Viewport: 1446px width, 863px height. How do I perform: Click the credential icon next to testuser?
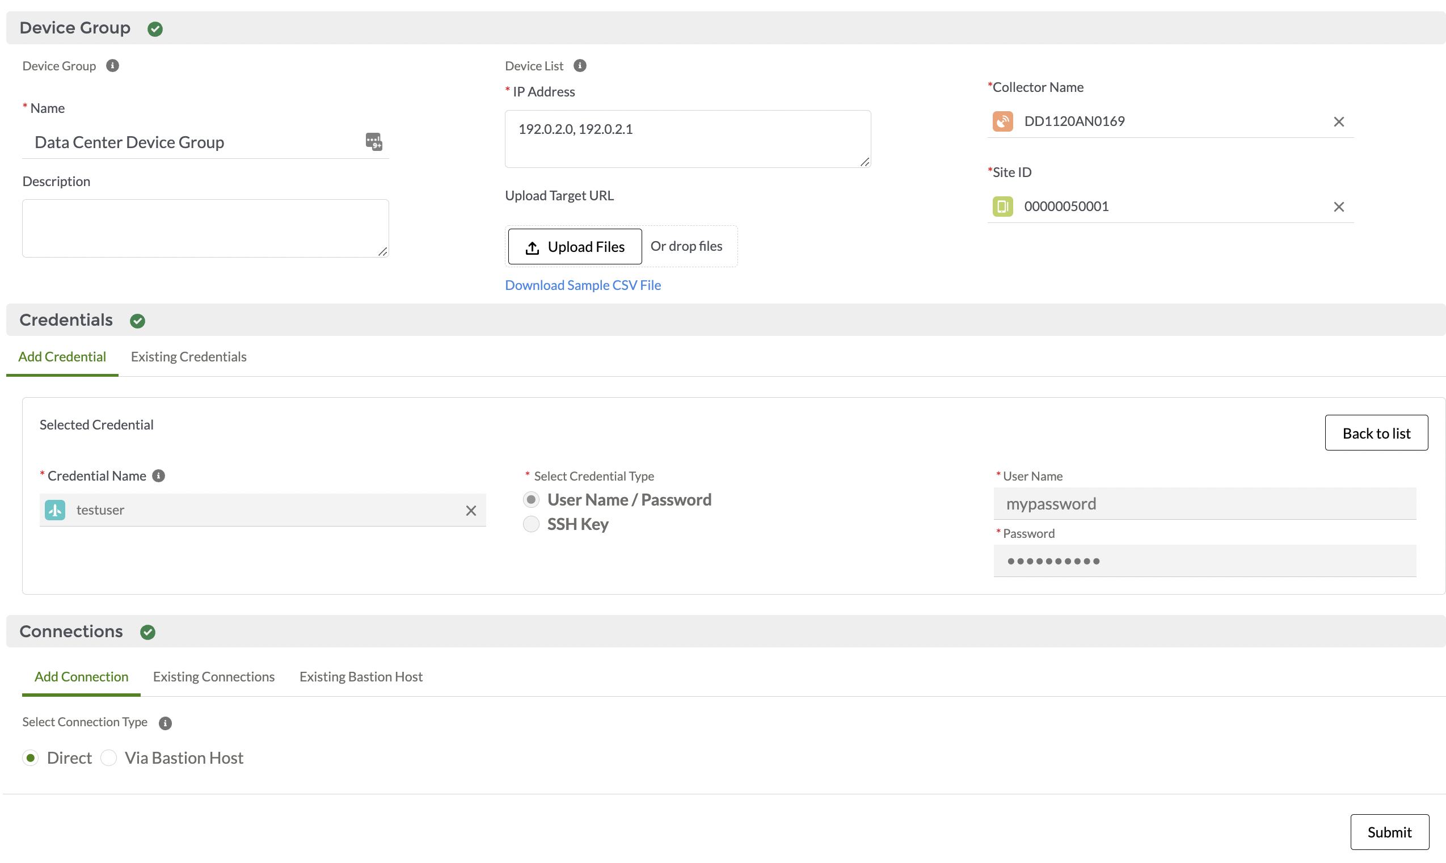tap(55, 510)
